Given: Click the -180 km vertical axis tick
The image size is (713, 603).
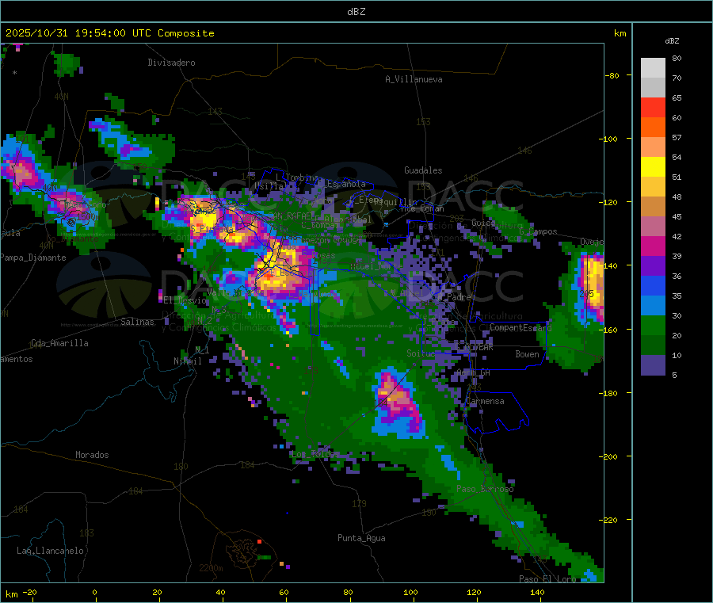Looking at the screenshot, I should tap(608, 393).
